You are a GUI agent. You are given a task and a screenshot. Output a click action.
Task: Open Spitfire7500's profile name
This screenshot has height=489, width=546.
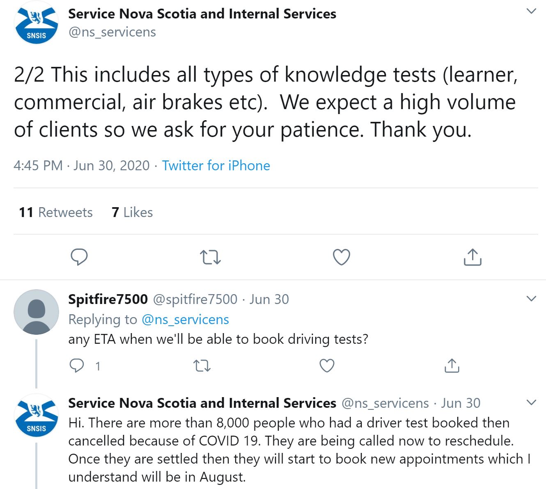[x=108, y=299]
